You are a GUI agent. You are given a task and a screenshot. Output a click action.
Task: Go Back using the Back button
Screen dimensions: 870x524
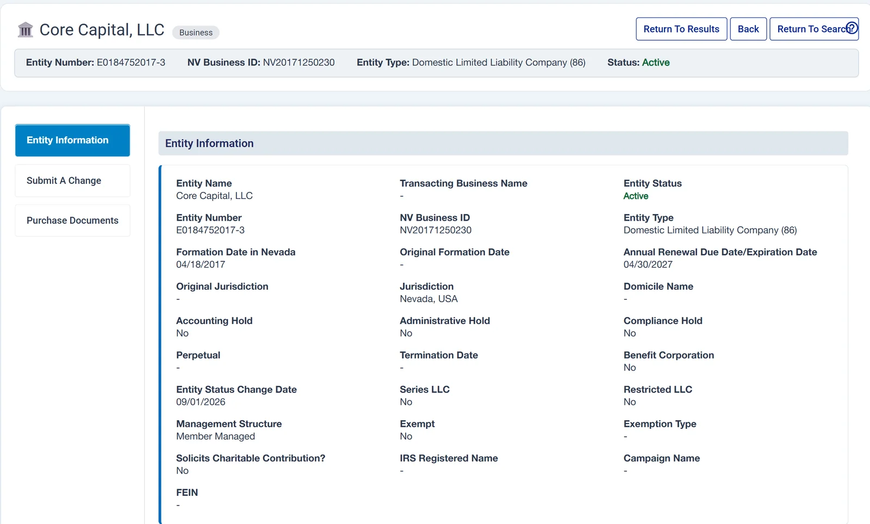tap(748, 29)
